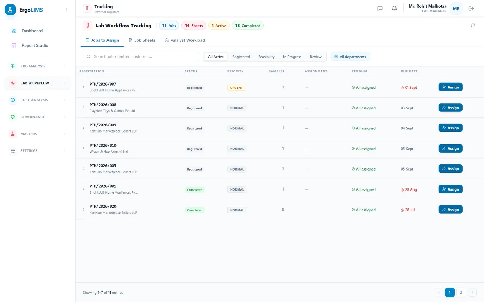The image size is (484, 302).
Task: Open the chat messages icon
Action: tap(380, 8)
